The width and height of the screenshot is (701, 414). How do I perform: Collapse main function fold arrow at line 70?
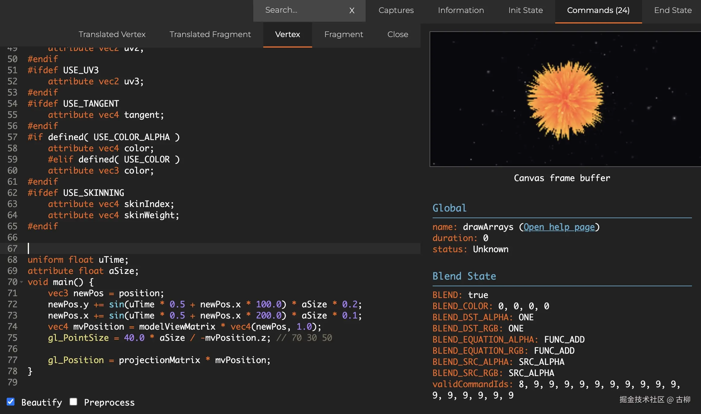[21, 282]
